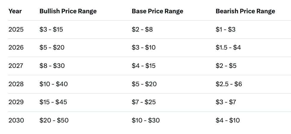Viewport: 291px width, 134px height.
Task: Click the 2025 bearish range $1 - $3
Action: pyautogui.click(x=226, y=30)
